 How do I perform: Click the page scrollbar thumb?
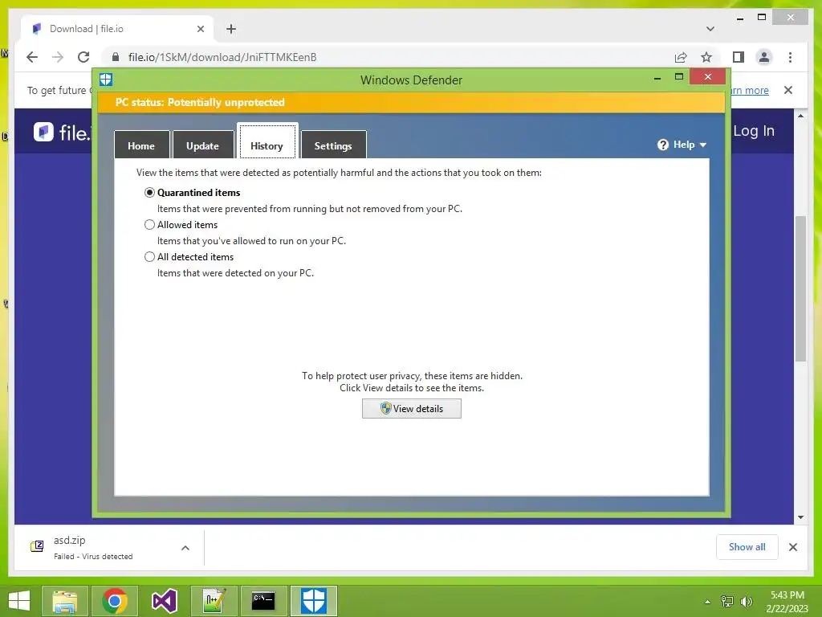[x=800, y=288]
